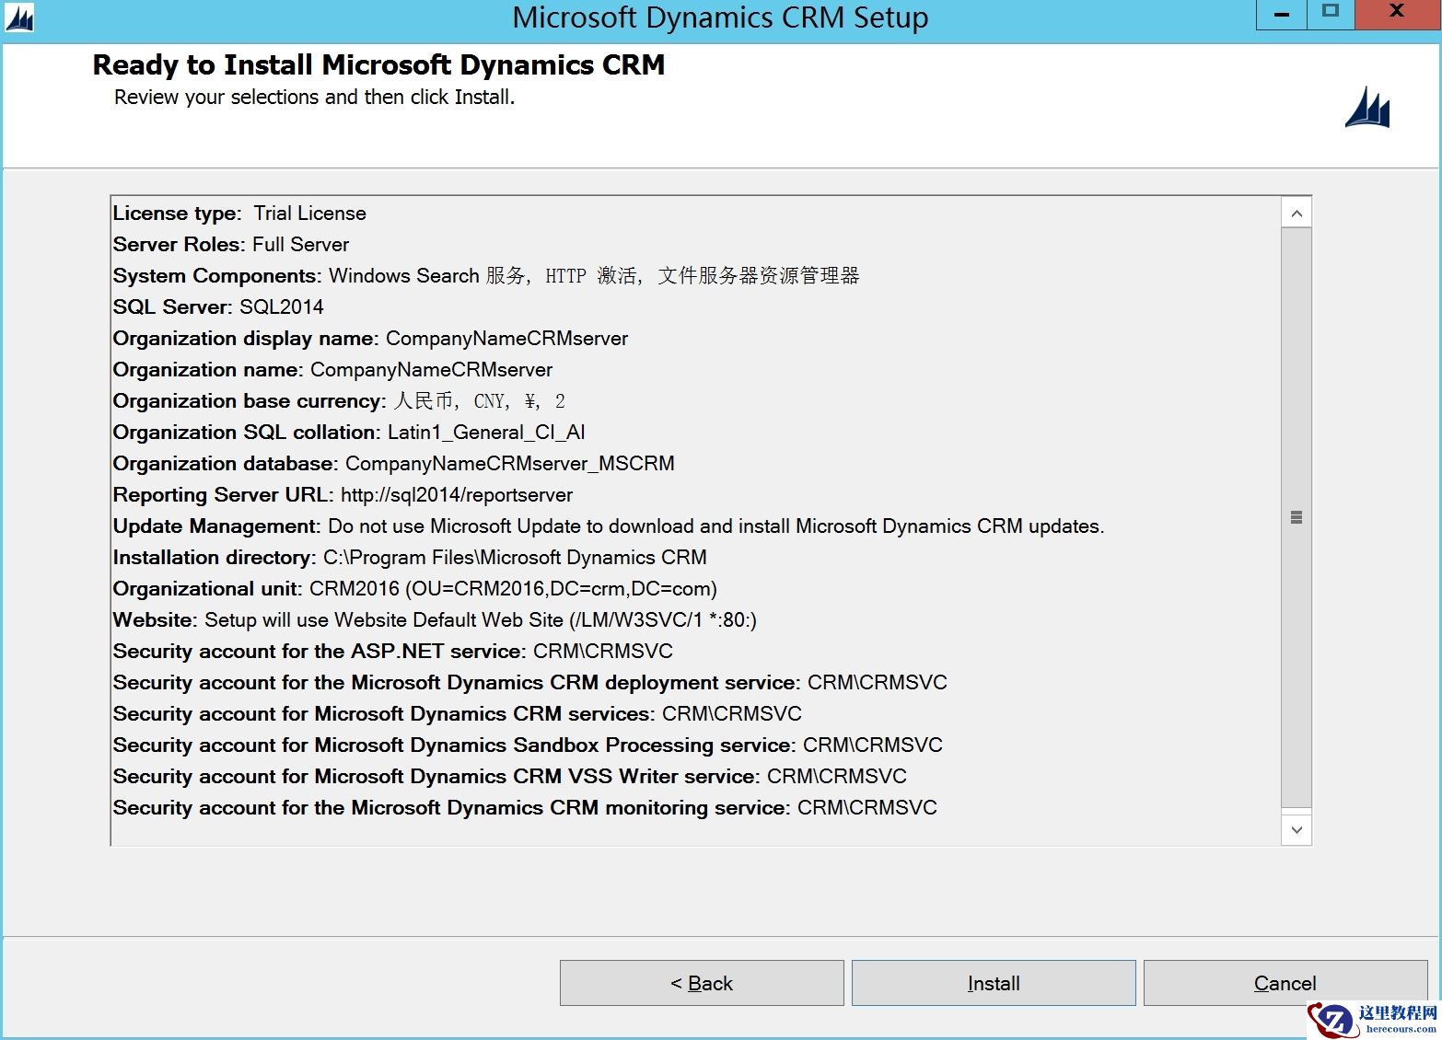Click the scrollbar down arrow
This screenshot has width=1442, height=1040.
point(1297,829)
